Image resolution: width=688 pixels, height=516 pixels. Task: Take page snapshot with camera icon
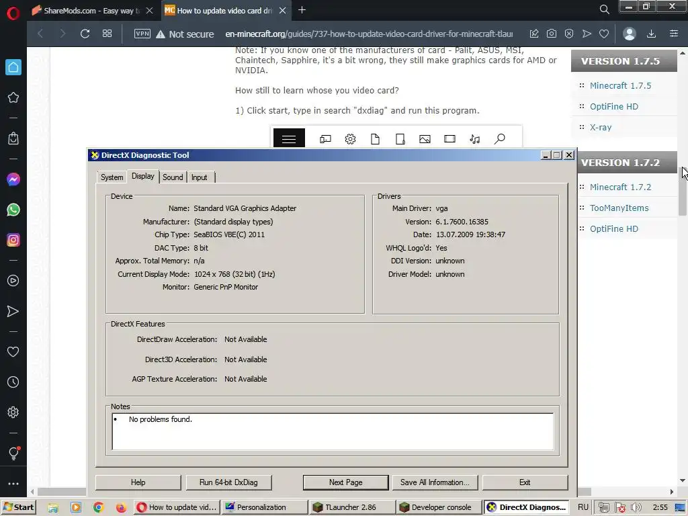[552, 34]
